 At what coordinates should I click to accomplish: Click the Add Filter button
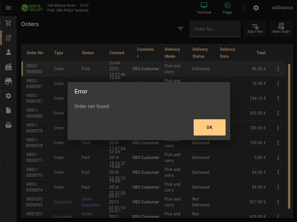pos(255,28)
